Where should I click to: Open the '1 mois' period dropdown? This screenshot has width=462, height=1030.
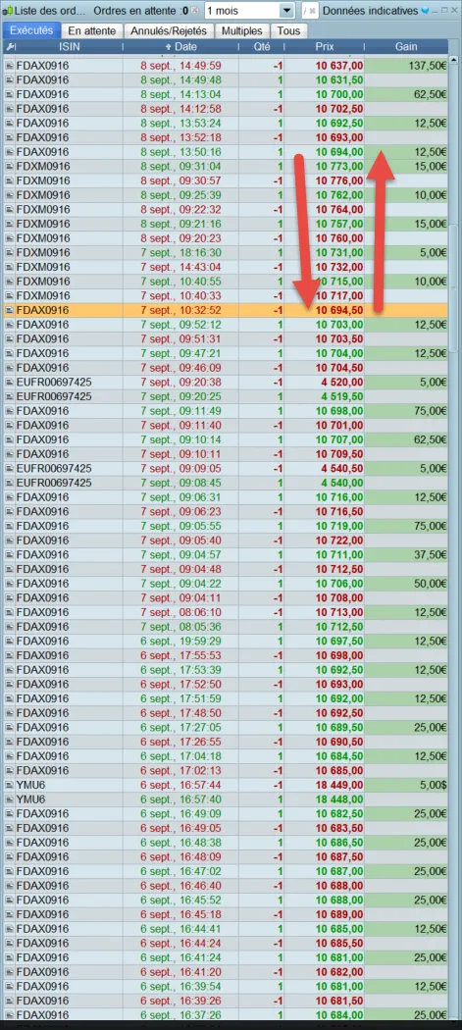[x=250, y=11]
